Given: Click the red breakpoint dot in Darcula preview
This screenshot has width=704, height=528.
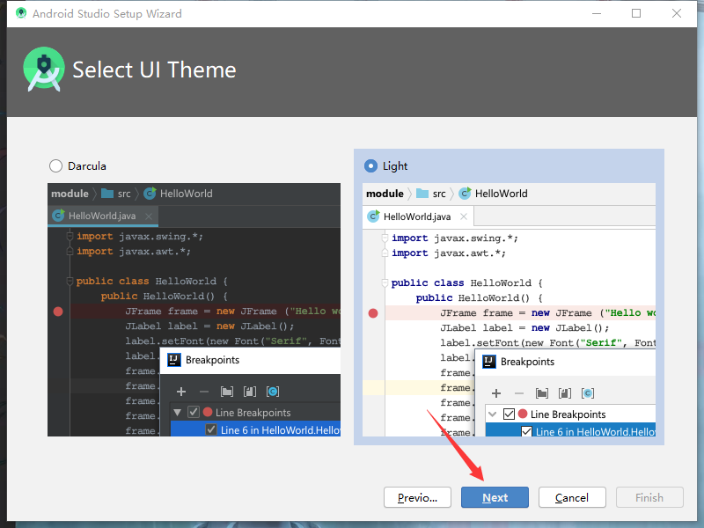Looking at the screenshot, I should [58, 312].
